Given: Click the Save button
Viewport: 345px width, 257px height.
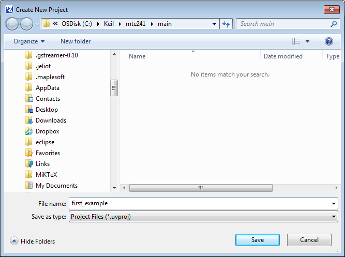Looking at the screenshot, I should click(x=258, y=240).
